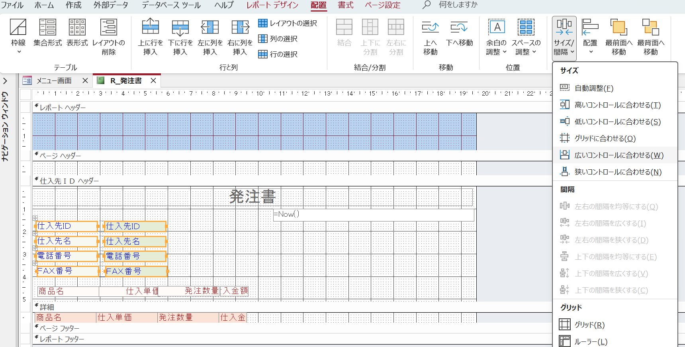Select the 電話番号 label control

pos(67,256)
